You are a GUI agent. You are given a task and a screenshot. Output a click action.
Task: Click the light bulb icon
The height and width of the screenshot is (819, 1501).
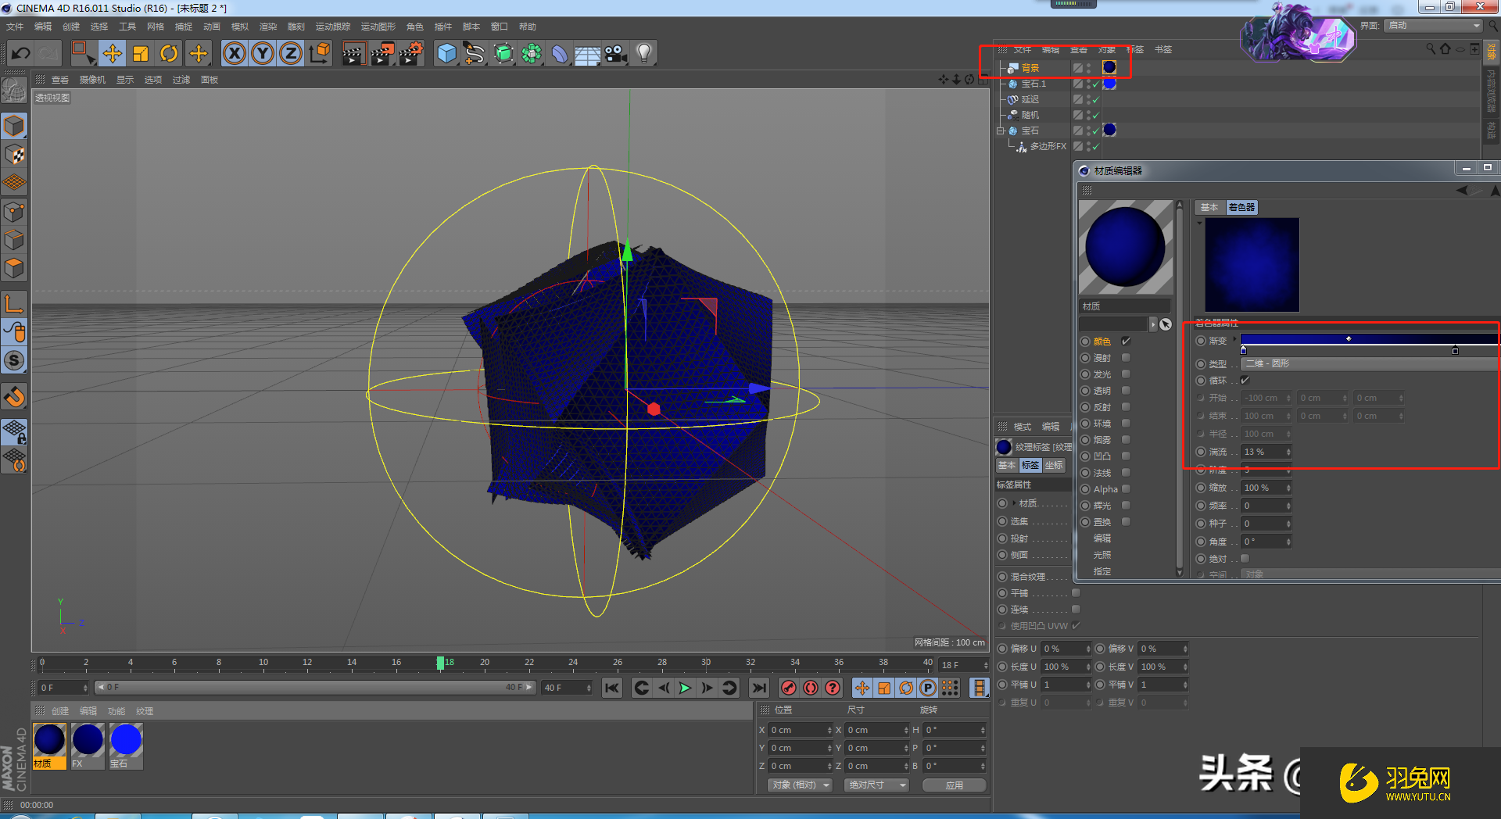(x=643, y=53)
